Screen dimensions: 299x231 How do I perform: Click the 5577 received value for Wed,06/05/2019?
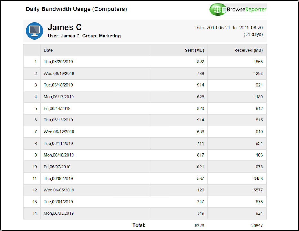click(258, 190)
